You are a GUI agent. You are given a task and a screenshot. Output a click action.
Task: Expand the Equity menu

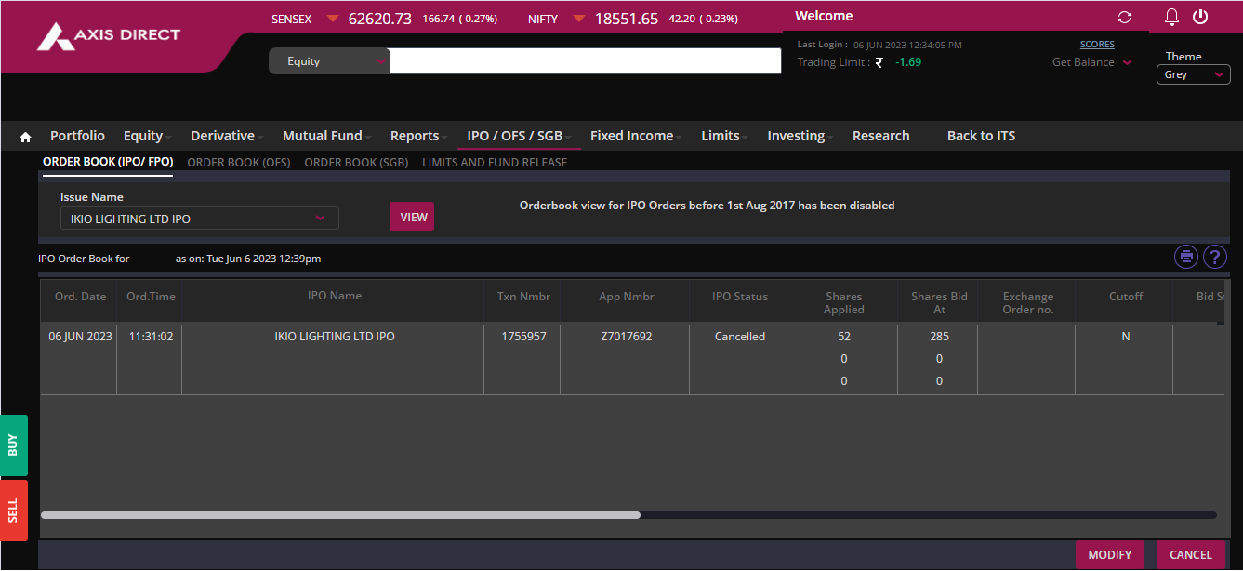(x=147, y=136)
